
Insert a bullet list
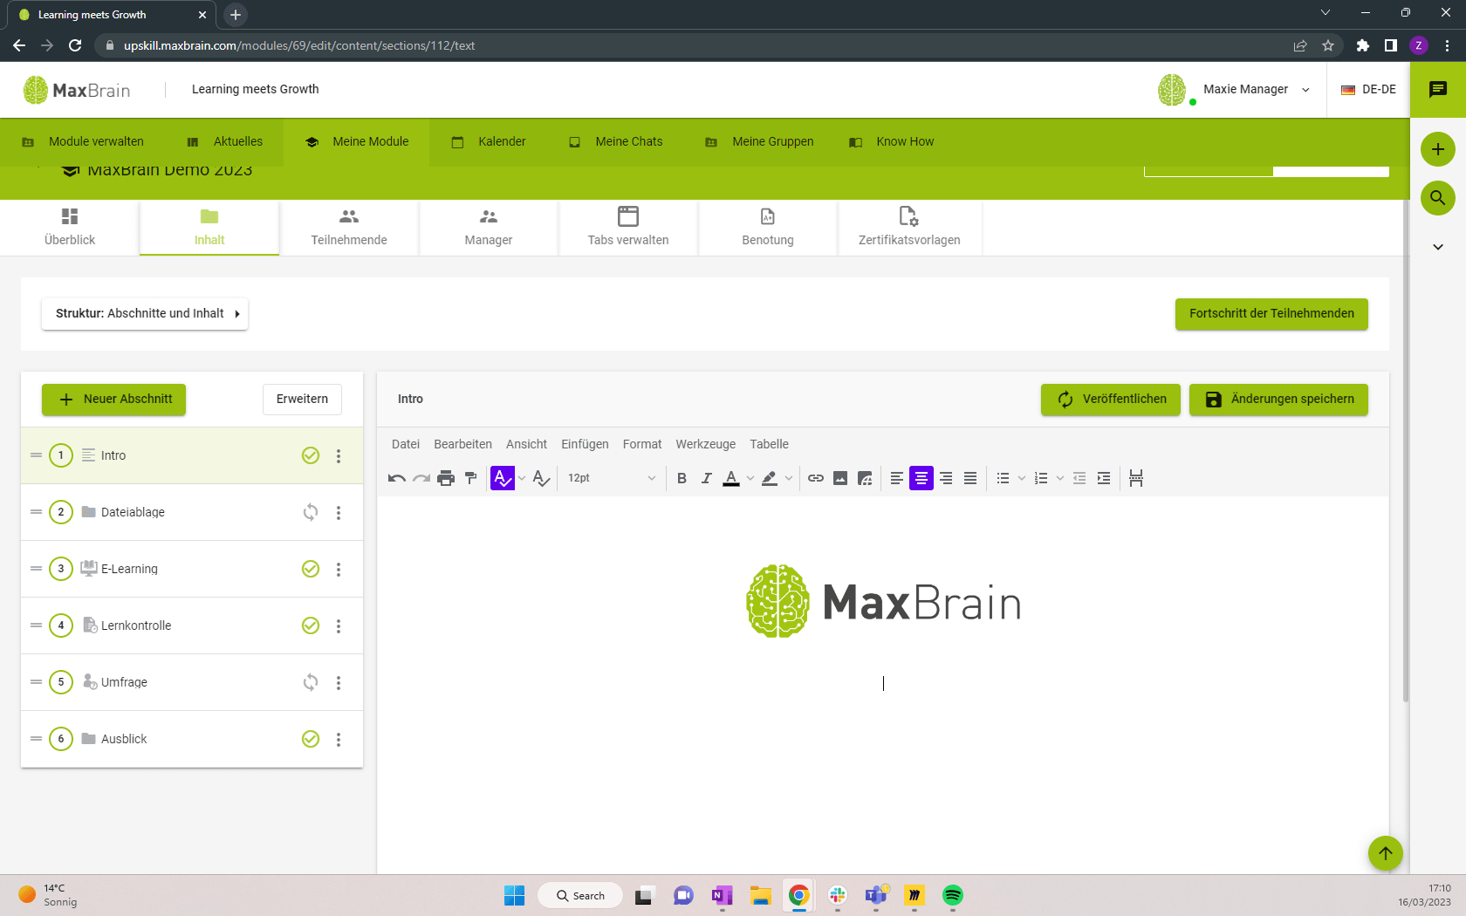[1003, 478]
